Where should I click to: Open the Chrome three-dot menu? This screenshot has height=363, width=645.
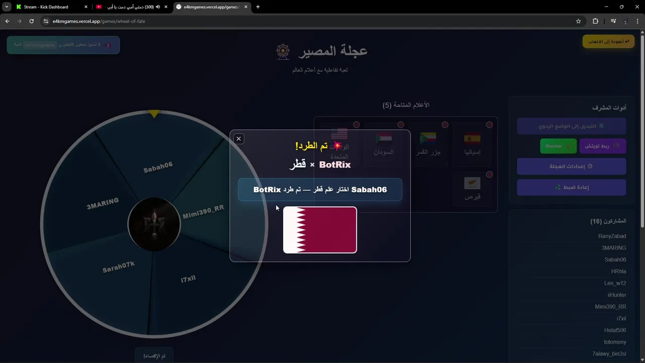coord(638,21)
